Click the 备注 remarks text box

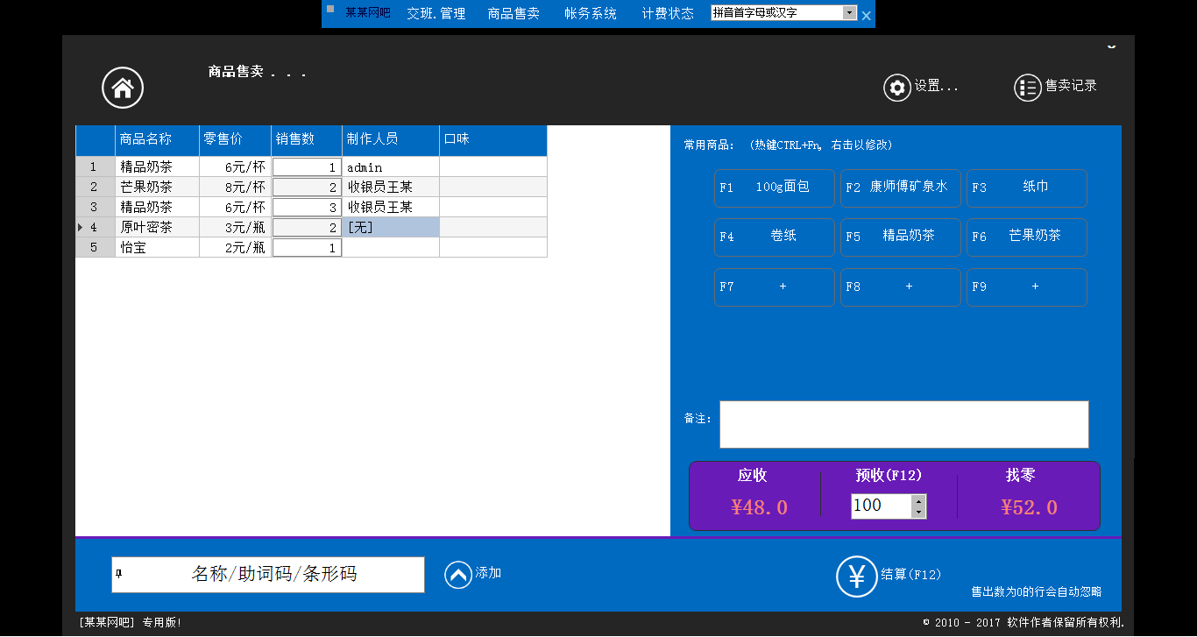904,424
